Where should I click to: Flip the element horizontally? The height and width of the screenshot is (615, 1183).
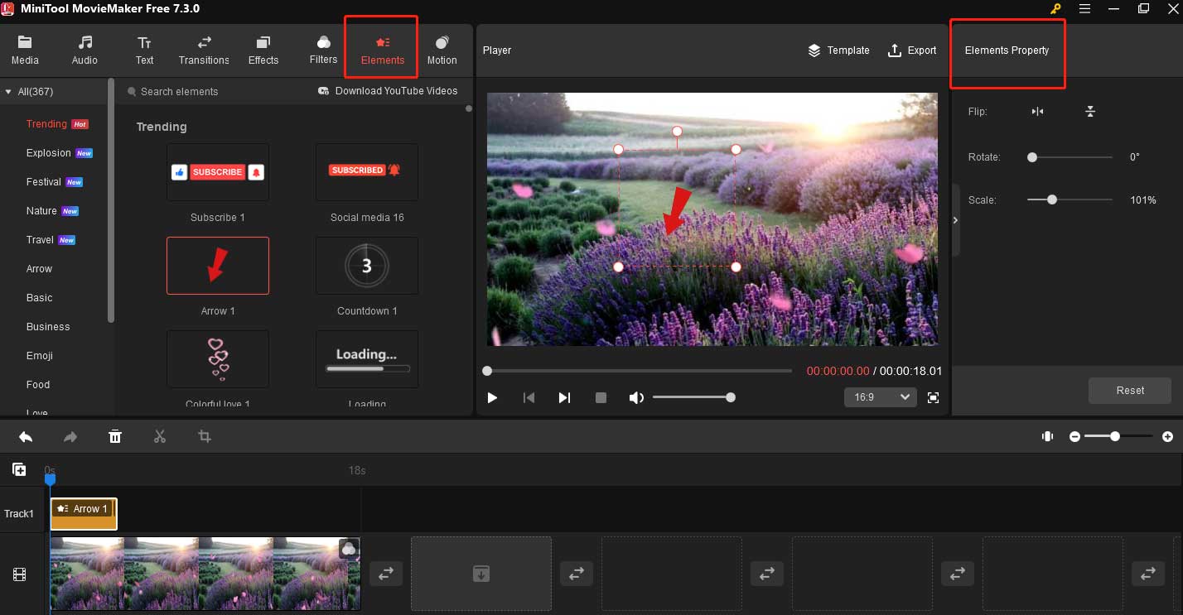[x=1037, y=112]
